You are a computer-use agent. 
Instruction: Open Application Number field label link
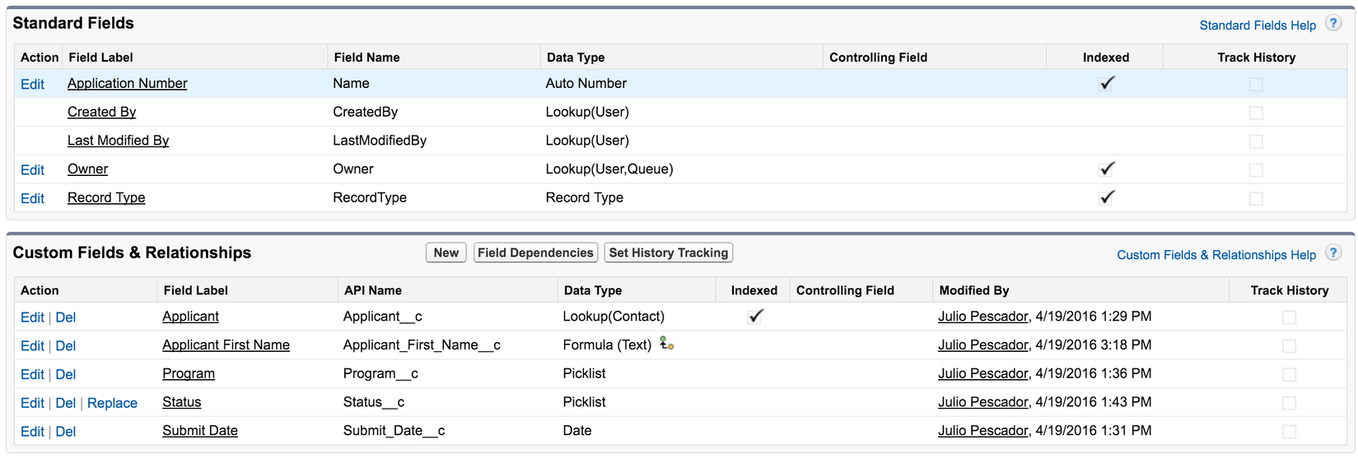click(x=128, y=83)
